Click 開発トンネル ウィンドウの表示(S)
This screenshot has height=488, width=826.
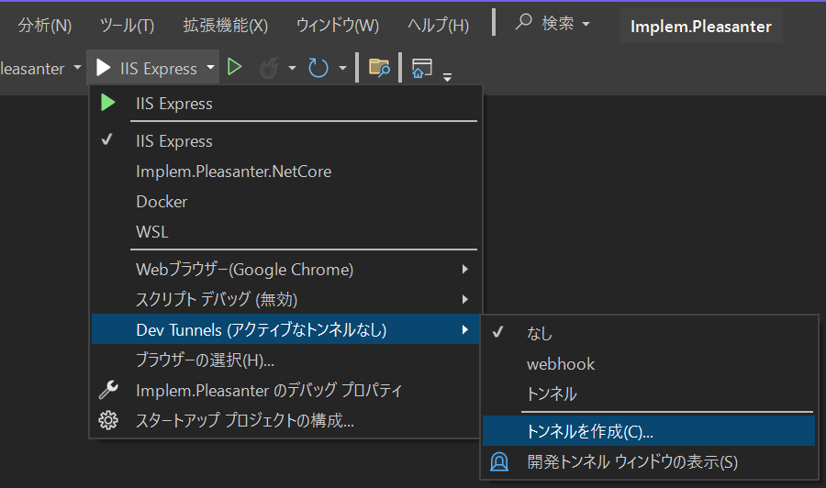coord(649,461)
